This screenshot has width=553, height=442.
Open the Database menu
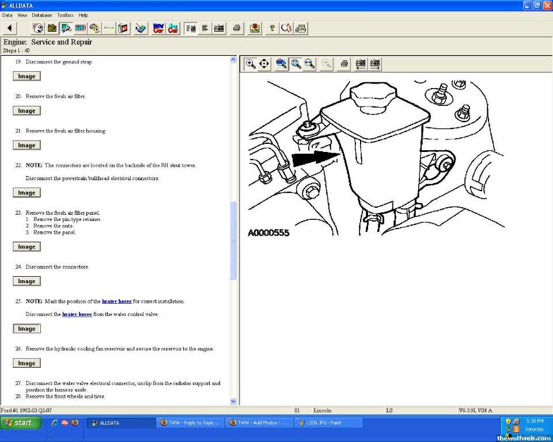click(x=41, y=15)
